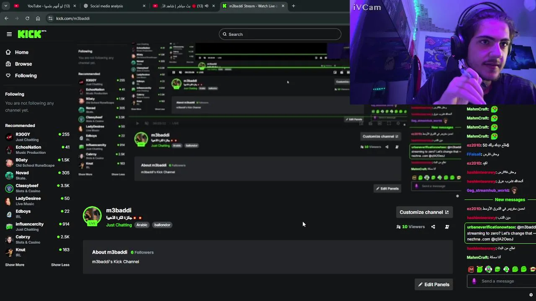Viewport: 536px width, 301px height.
Task: Open chat settings gear at bottom right
Action: tap(531, 295)
